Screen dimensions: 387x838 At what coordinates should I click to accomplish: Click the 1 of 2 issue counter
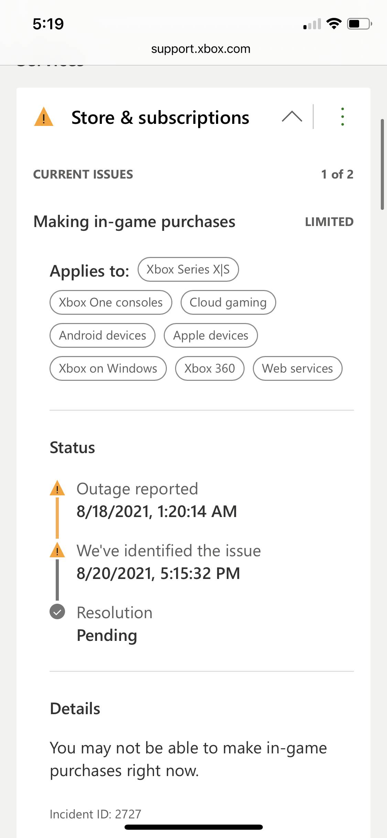click(337, 174)
